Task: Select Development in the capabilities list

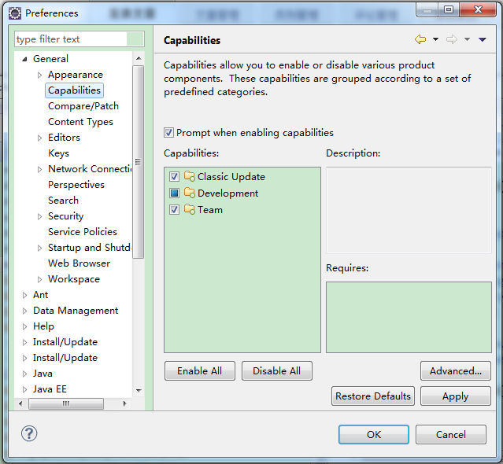Action: [x=227, y=193]
